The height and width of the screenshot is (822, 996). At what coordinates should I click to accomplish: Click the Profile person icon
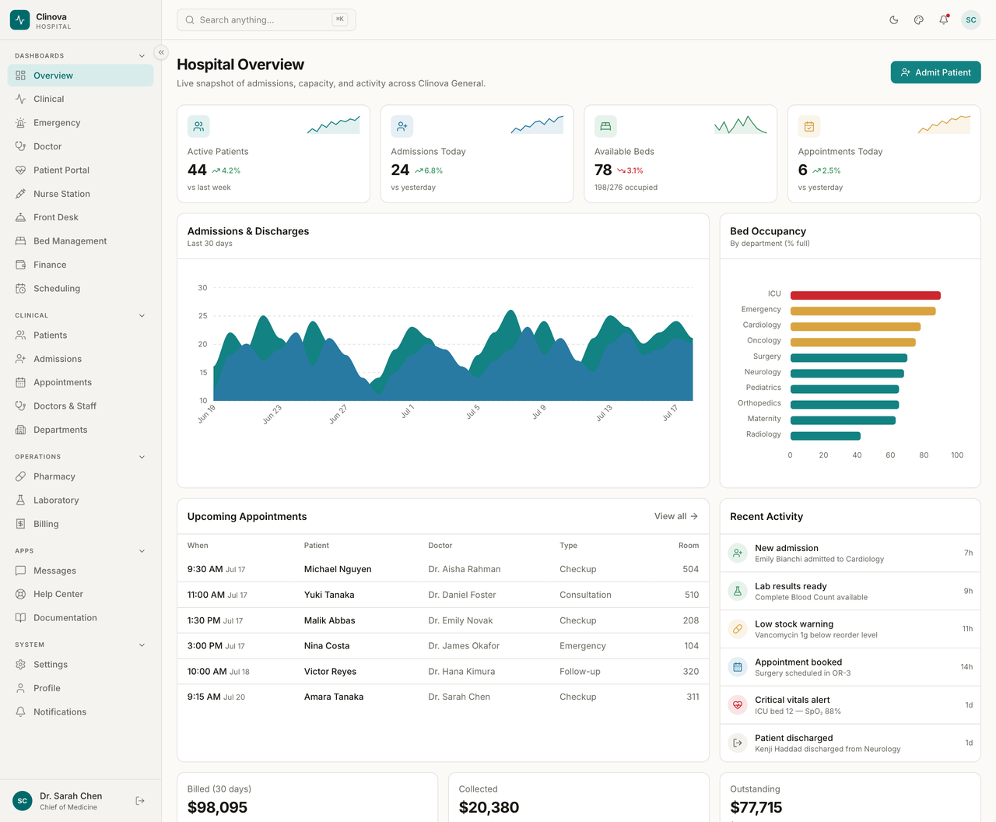[x=21, y=688]
